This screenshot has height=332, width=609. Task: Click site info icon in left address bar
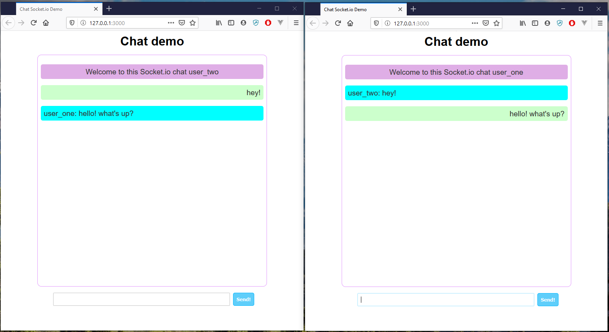83,23
